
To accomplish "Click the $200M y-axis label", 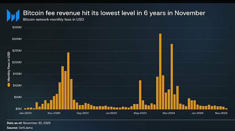I will click(x=16, y=63).
